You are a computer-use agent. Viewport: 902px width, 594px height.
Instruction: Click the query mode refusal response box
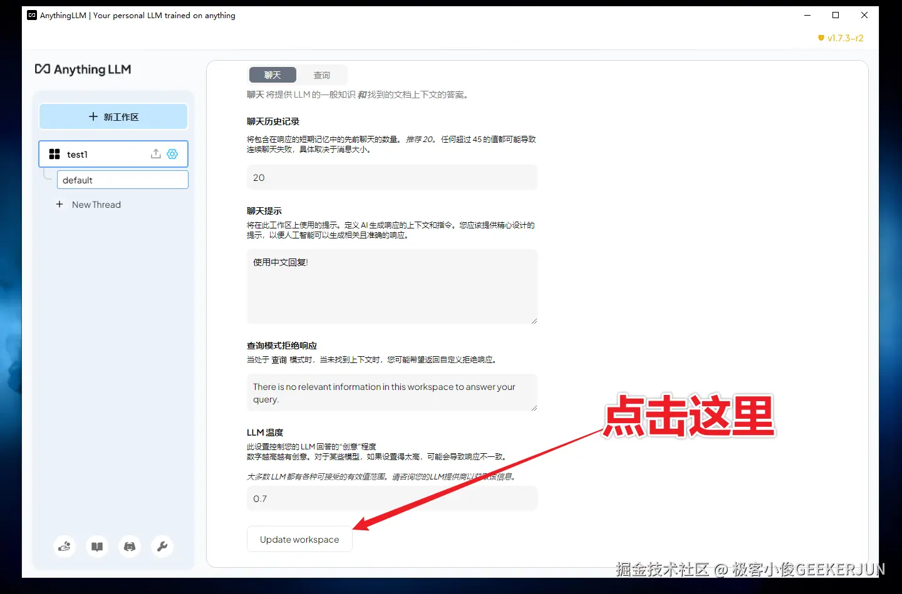pyautogui.click(x=392, y=392)
